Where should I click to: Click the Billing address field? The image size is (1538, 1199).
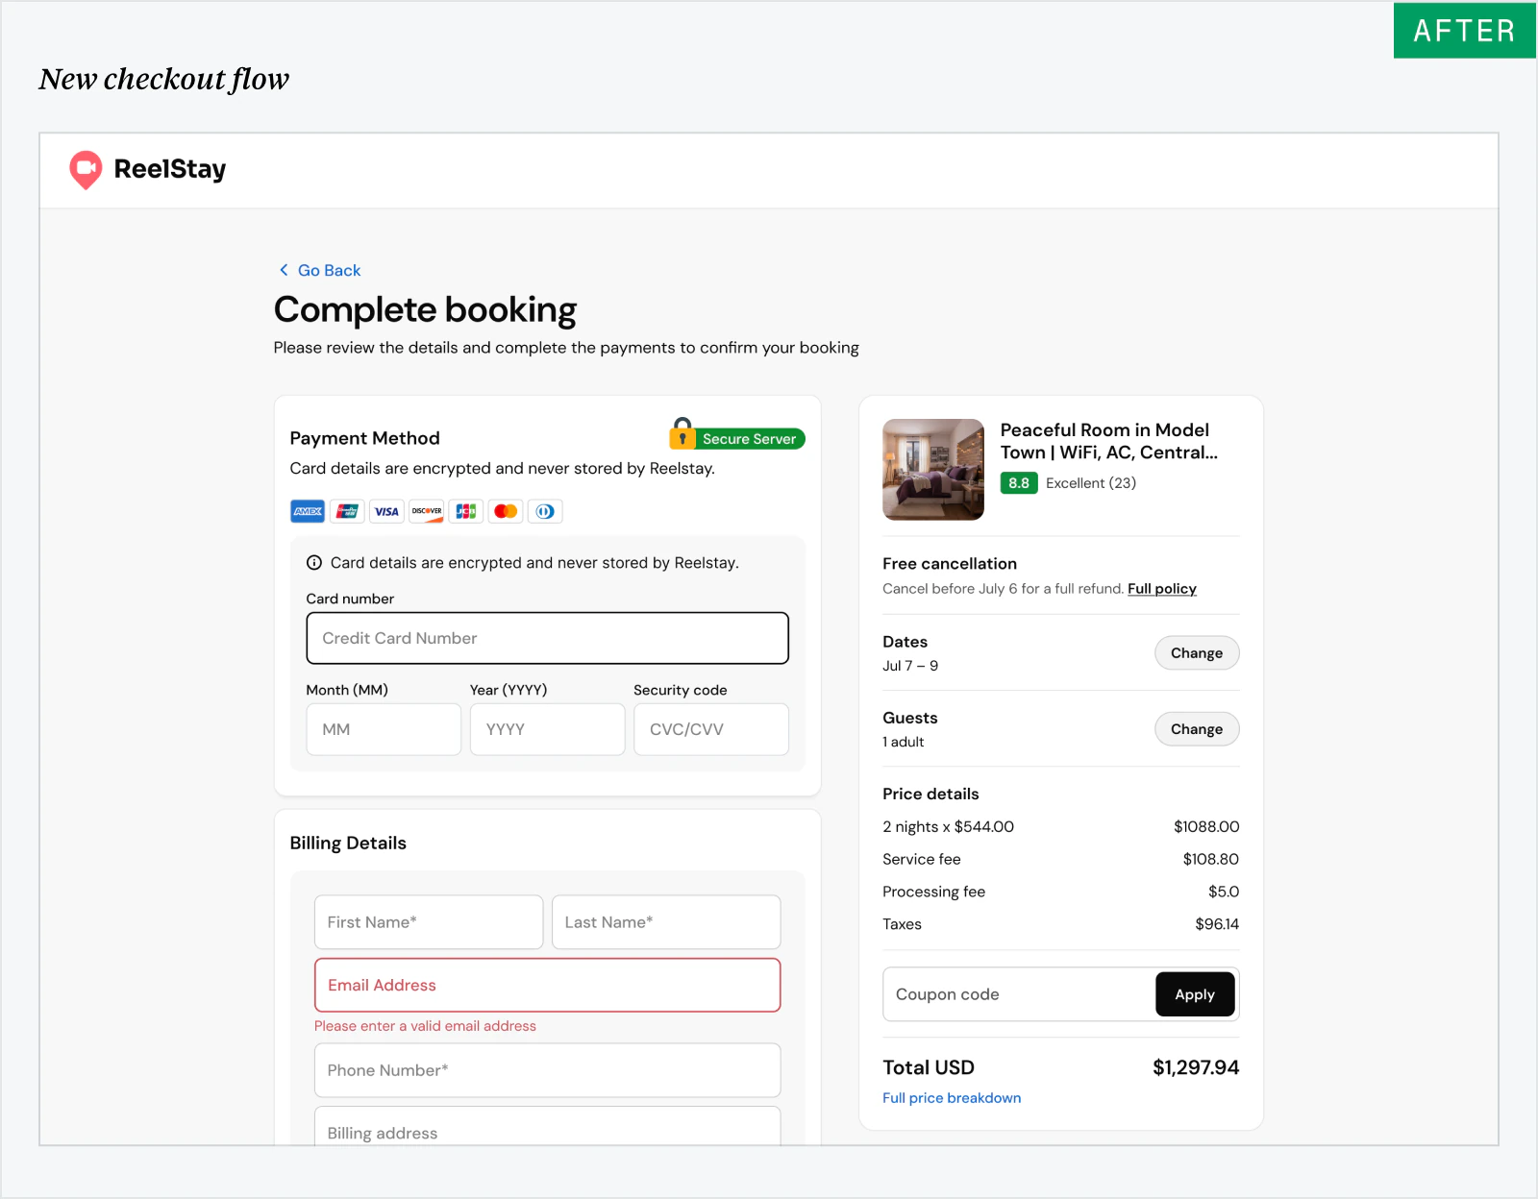[548, 1126]
